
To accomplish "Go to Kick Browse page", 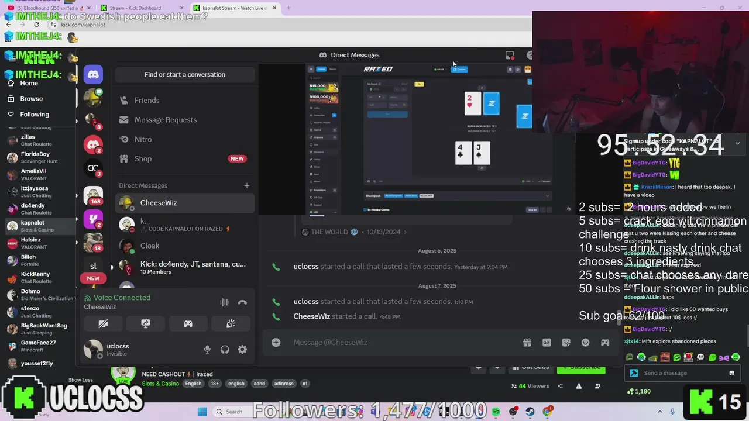I will pos(32,99).
